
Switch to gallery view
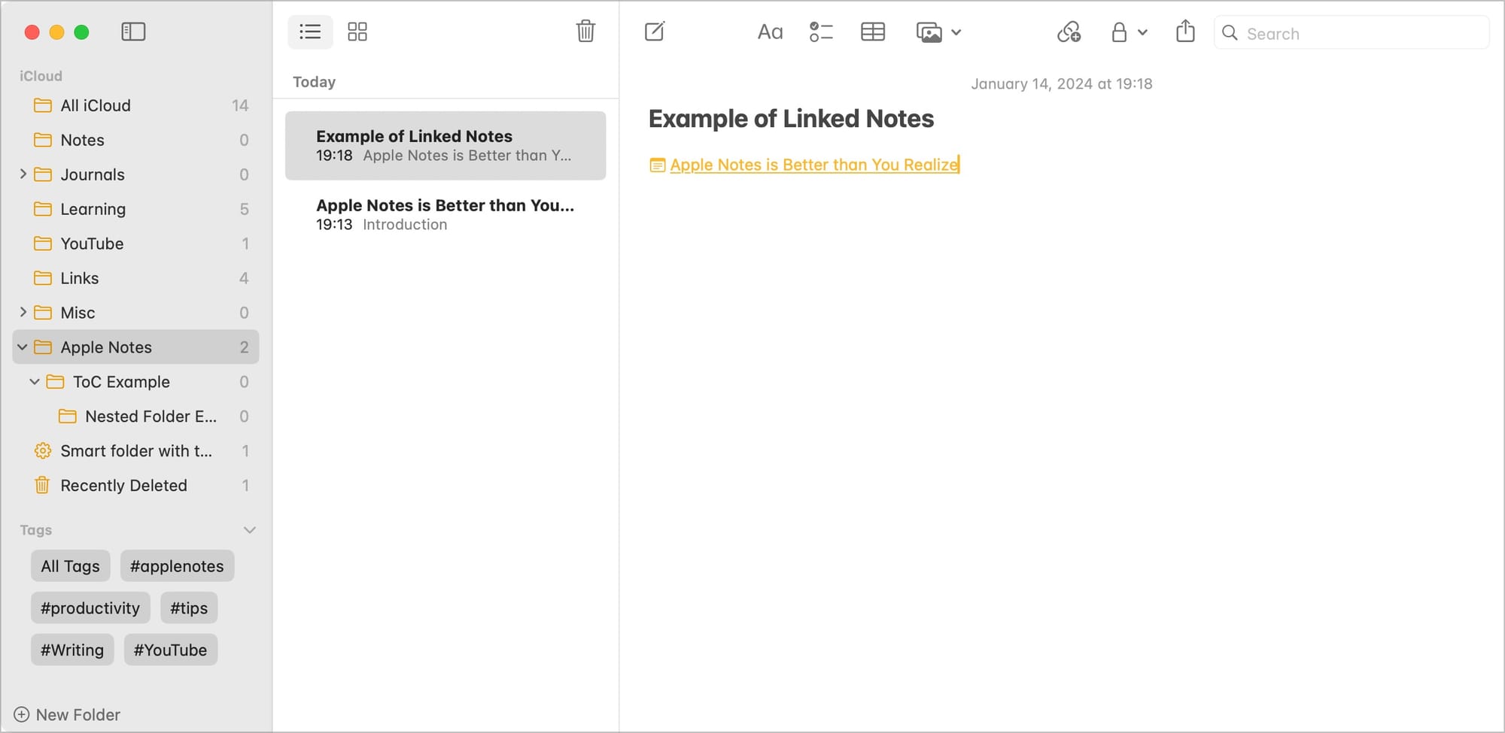(x=357, y=32)
